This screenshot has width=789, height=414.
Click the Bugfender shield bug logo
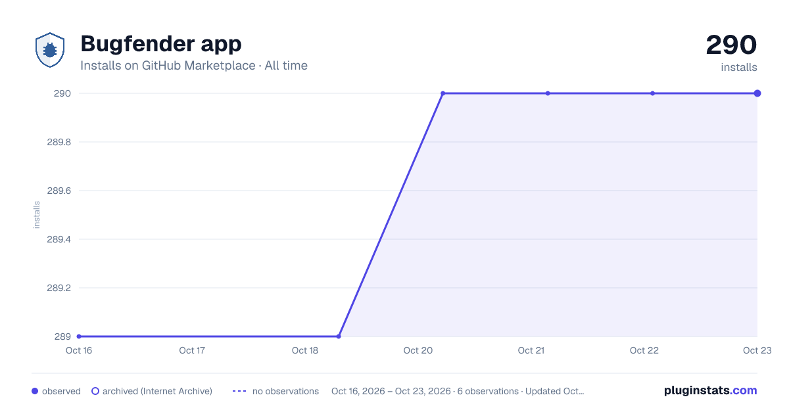pos(49,50)
